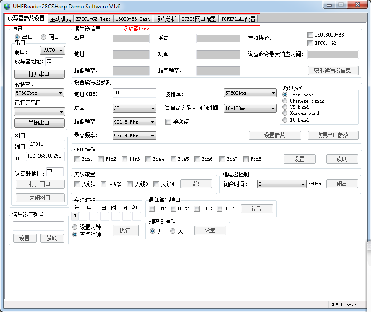The width and height of the screenshot is (371, 312).
Task: Open the EPCC1-G2 Test tab
Action: (93, 19)
